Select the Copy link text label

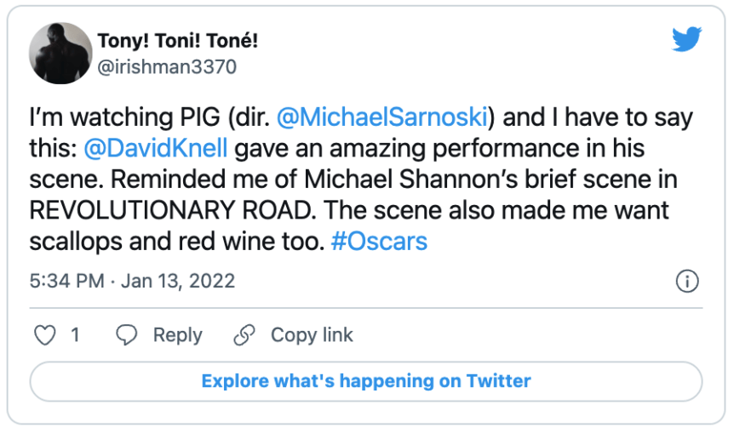(x=312, y=335)
